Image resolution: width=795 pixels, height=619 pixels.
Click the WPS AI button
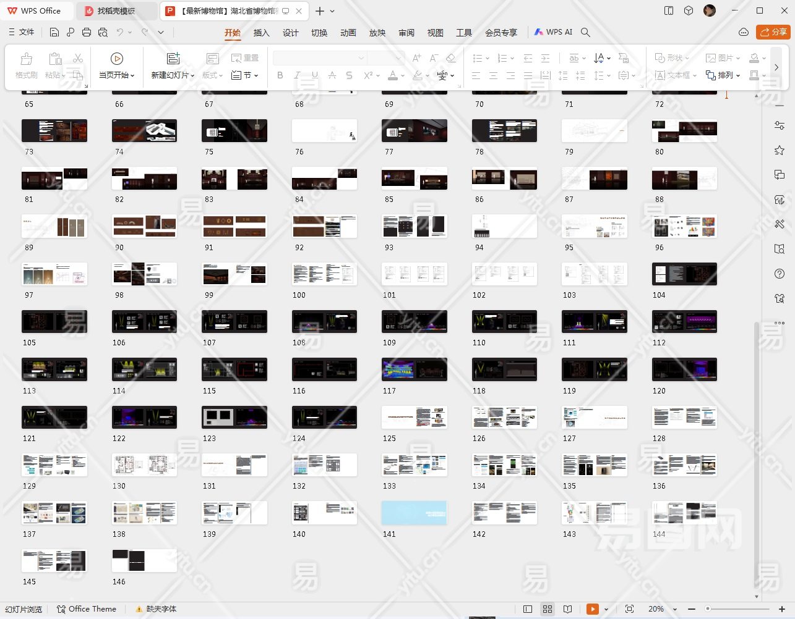(553, 32)
